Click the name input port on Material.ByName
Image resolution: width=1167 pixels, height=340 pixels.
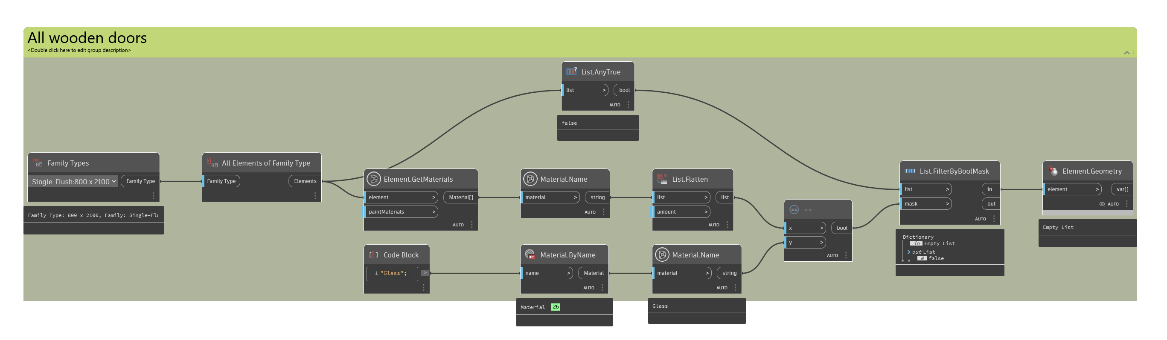pos(547,273)
